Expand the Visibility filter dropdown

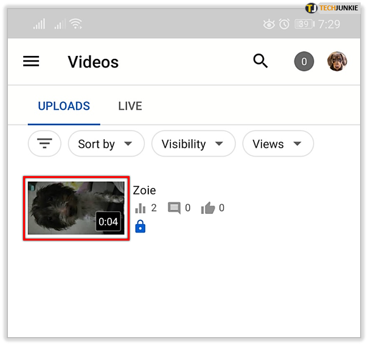tap(193, 143)
